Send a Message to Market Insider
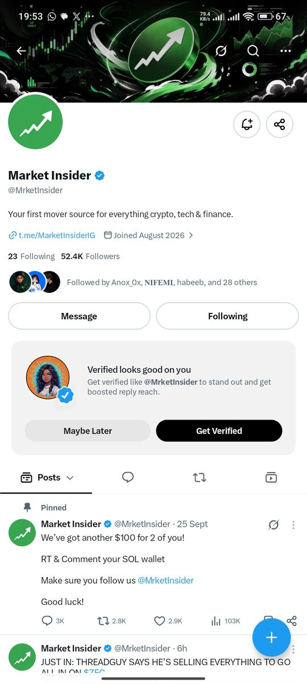Screen dimensions: 307x684 click(79, 316)
